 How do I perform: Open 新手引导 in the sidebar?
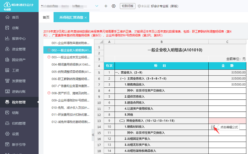click(18, 144)
